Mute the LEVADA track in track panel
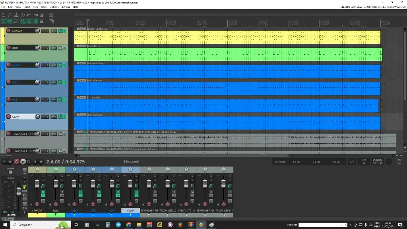The width and height of the screenshot is (407, 229). tap(43, 31)
